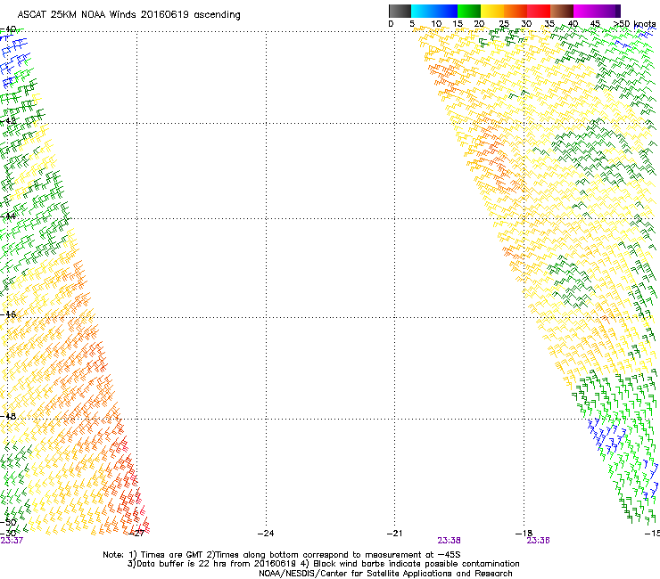Click the 'NOAA/NESDIS/Center for Satellite Applications and Research' credit
Viewport: 660px width, 579px height.
pos(385,574)
